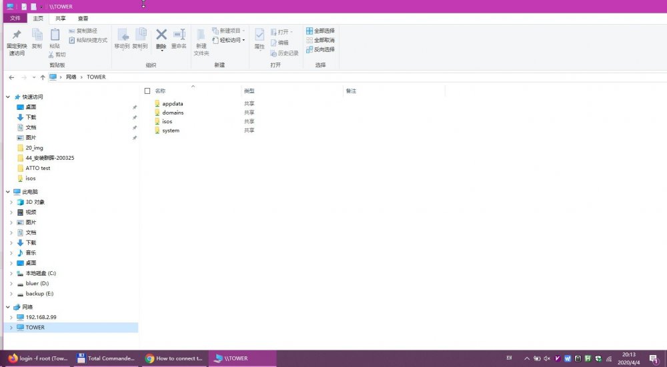The width and height of the screenshot is (667, 367).
Task: Expand the 192.168.2.99 network node
Action: [x=11, y=317]
